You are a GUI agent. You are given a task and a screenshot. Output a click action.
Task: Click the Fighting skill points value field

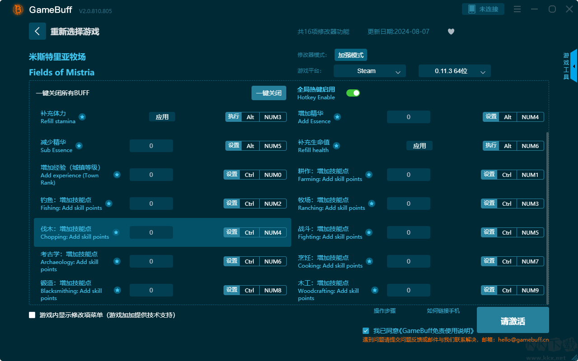point(409,232)
